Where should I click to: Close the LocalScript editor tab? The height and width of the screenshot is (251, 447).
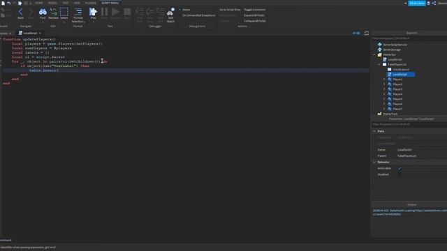tap(40, 33)
